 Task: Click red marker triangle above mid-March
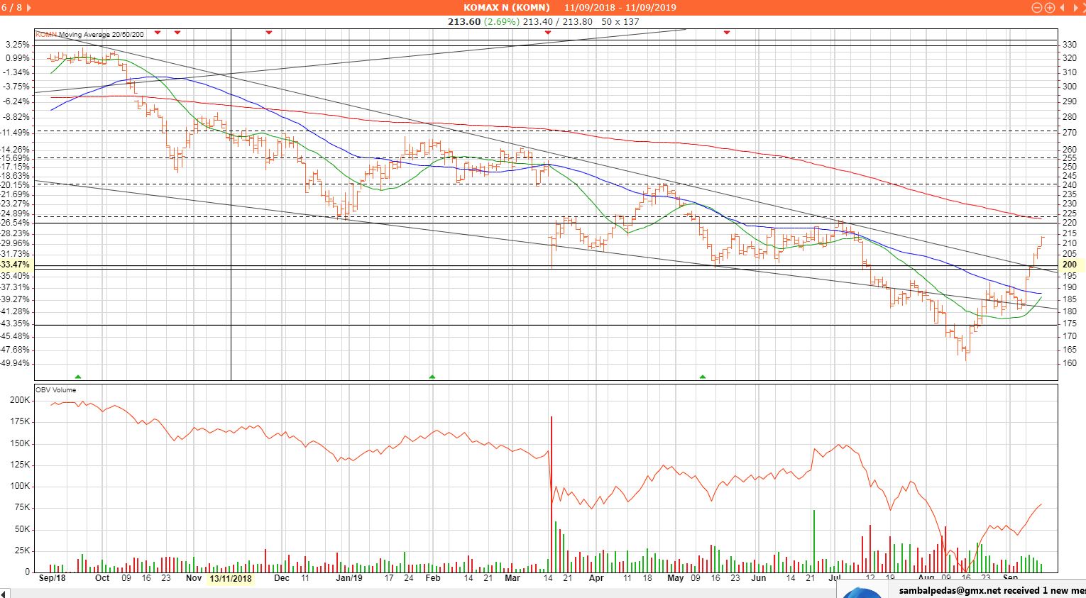coord(547,33)
